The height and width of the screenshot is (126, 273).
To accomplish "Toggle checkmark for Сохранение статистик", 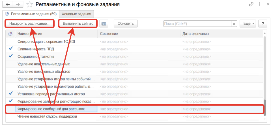I will coord(11,56).
